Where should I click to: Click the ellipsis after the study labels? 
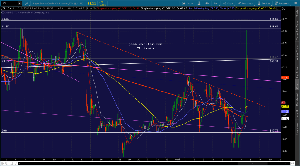pyautogui.click(x=278, y=8)
